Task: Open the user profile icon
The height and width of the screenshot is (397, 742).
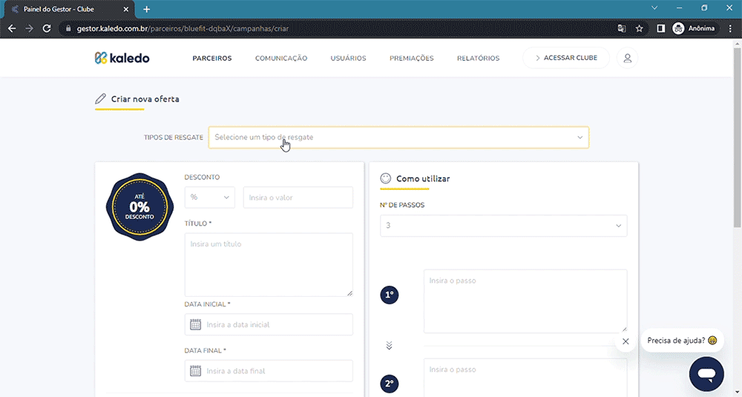Action: [x=627, y=58]
